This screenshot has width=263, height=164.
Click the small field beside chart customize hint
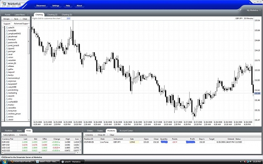pos(66,19)
